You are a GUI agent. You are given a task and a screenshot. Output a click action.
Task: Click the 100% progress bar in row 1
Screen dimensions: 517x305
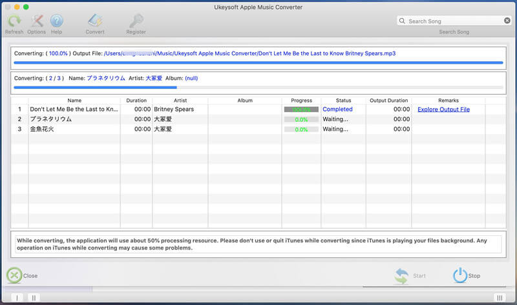coord(301,110)
